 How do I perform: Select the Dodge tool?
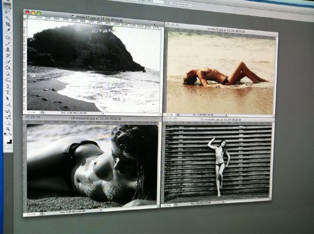tap(8, 80)
